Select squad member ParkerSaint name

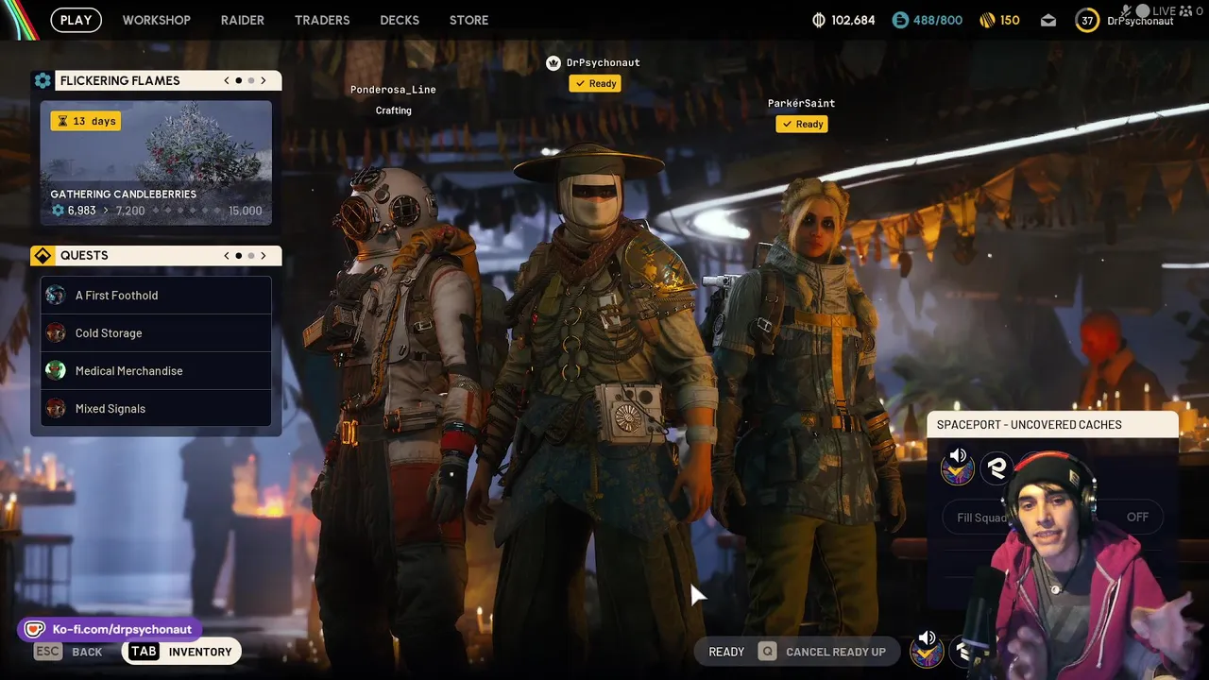coord(801,103)
